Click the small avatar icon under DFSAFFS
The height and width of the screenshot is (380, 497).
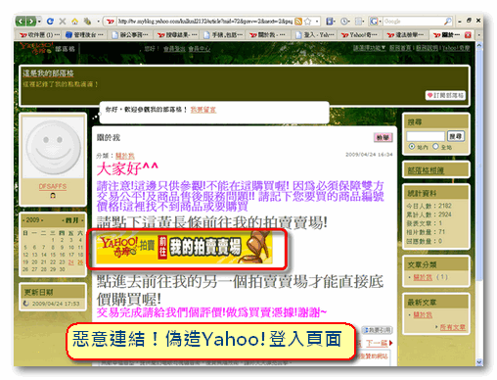[x=53, y=195]
